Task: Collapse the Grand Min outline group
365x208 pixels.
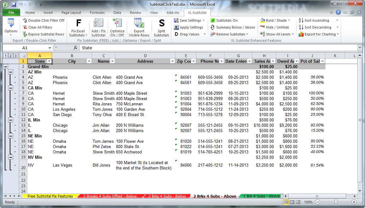Action: click(6, 67)
